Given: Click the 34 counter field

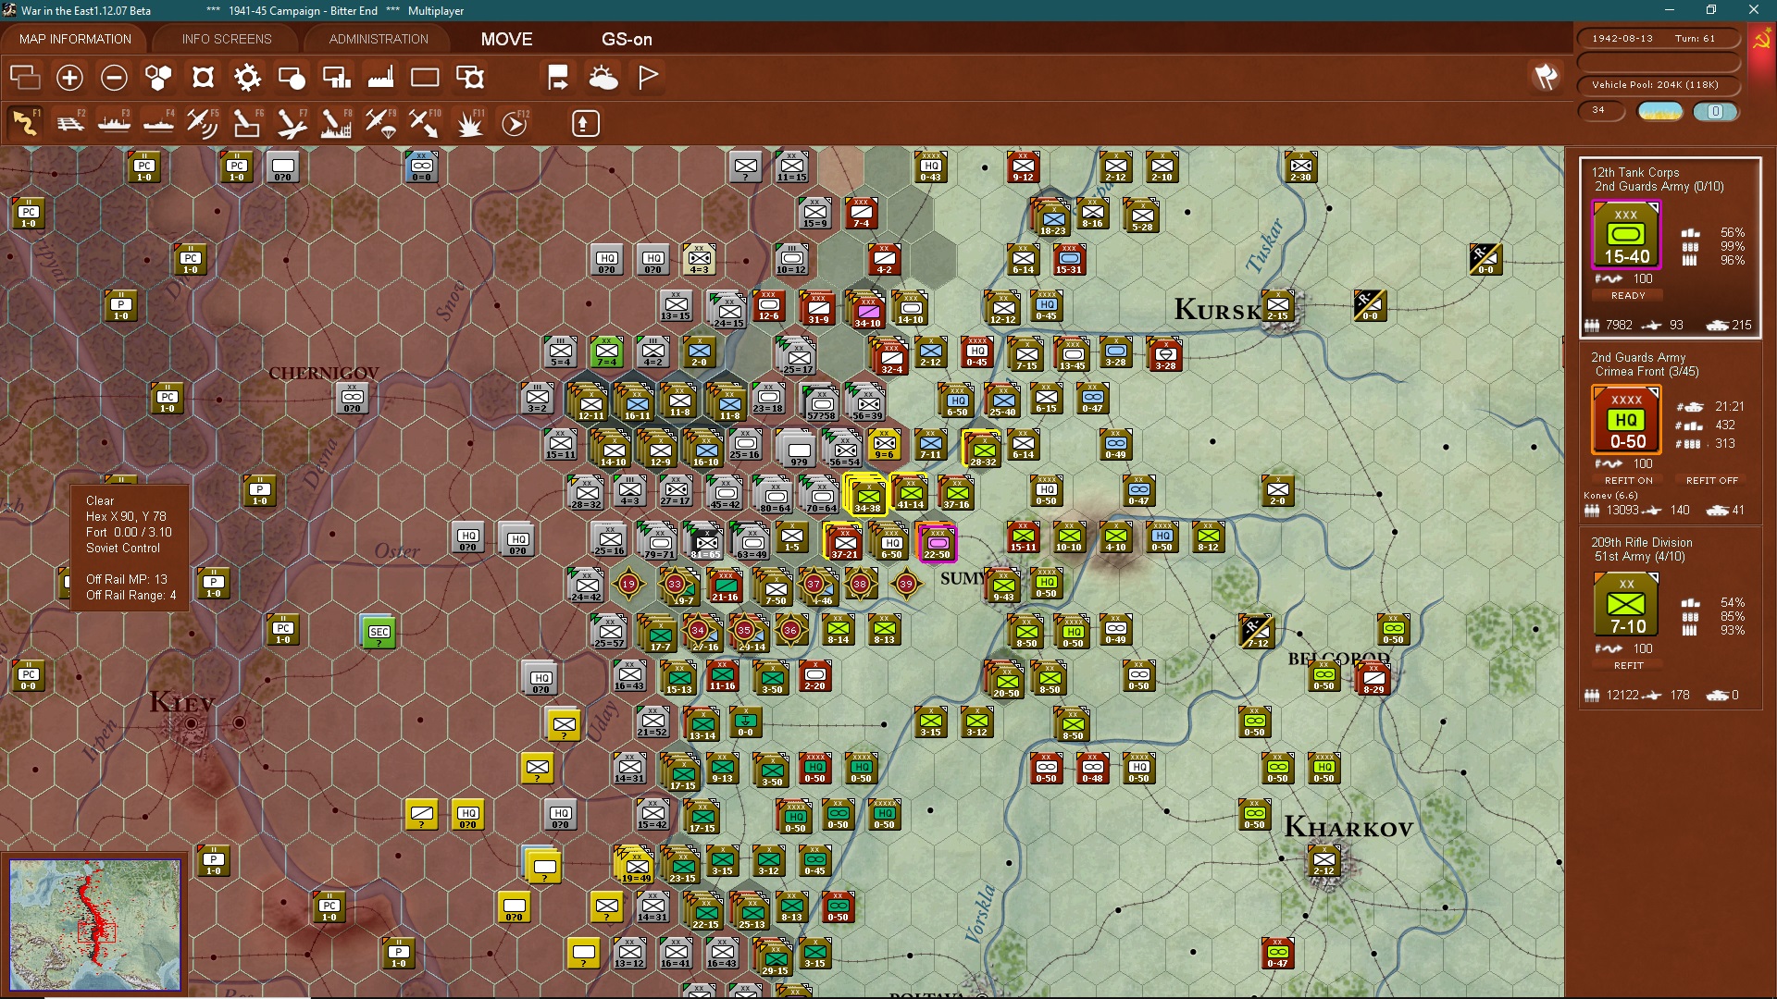Looking at the screenshot, I should pyautogui.click(x=1601, y=110).
